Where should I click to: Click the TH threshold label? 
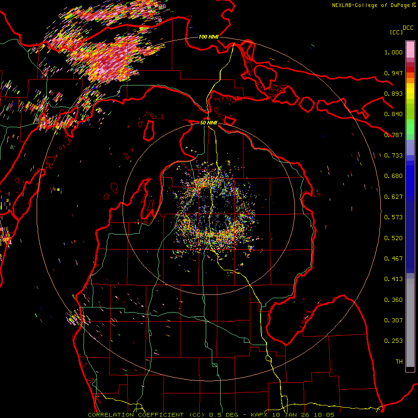click(x=399, y=362)
